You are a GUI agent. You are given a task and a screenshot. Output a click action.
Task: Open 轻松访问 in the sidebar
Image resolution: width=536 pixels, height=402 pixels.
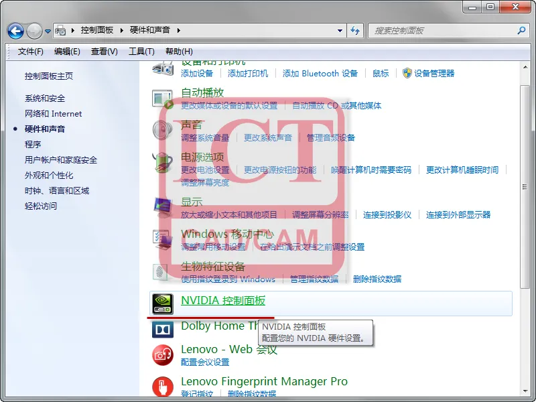pos(41,206)
